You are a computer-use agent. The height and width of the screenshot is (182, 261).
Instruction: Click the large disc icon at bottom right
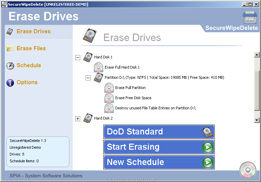[248, 170]
